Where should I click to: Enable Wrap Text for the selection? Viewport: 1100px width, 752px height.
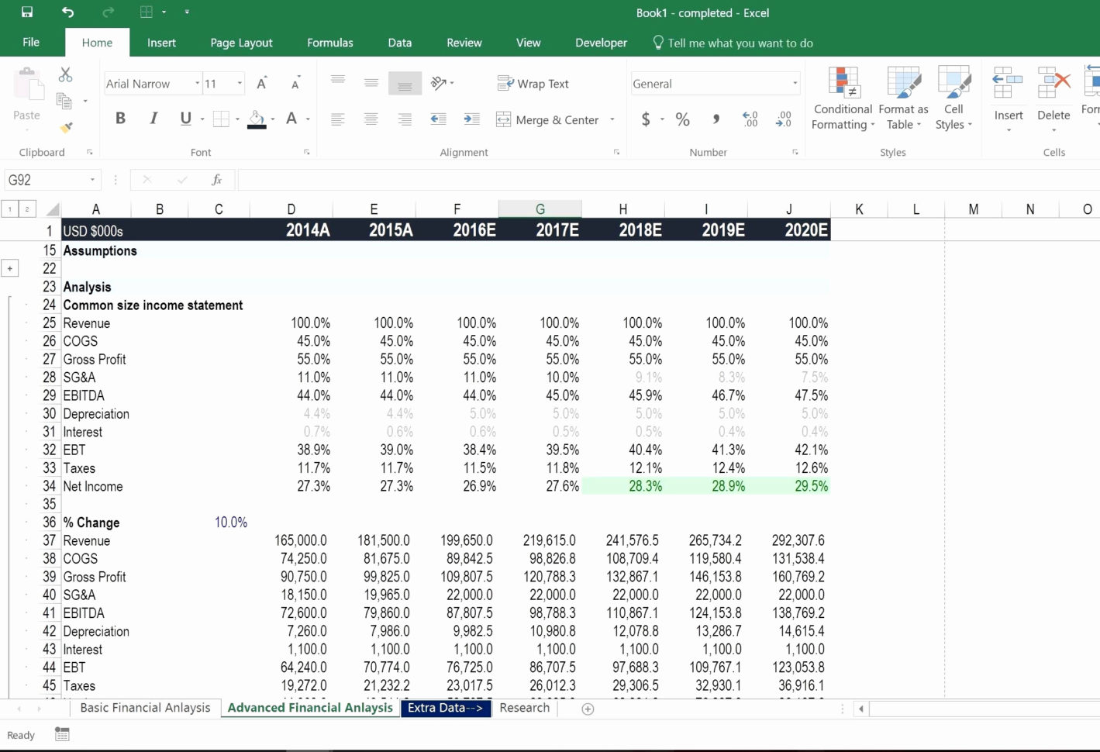pos(534,83)
